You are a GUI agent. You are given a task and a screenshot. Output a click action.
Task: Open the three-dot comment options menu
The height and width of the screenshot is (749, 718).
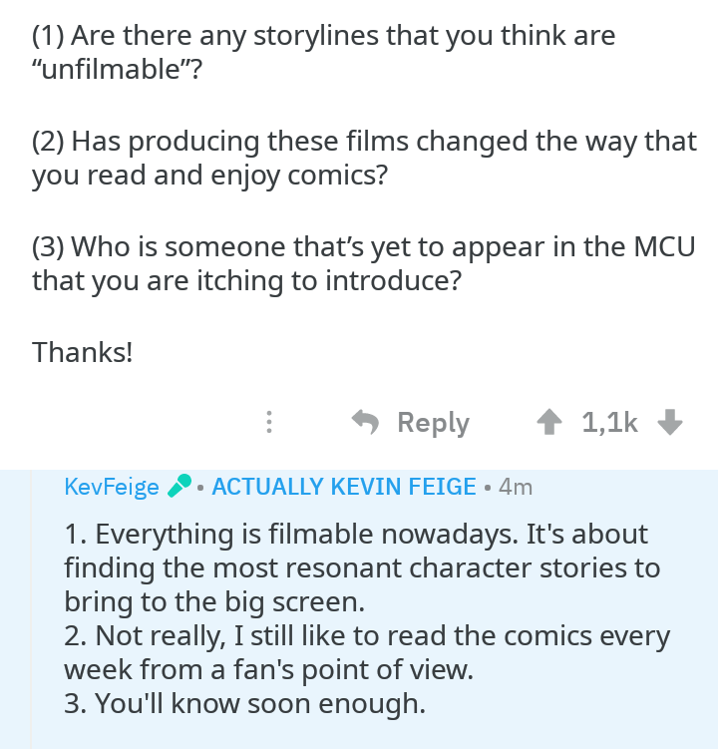267,423
